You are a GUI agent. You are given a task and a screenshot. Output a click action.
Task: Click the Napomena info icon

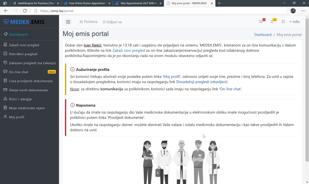tap(72, 105)
